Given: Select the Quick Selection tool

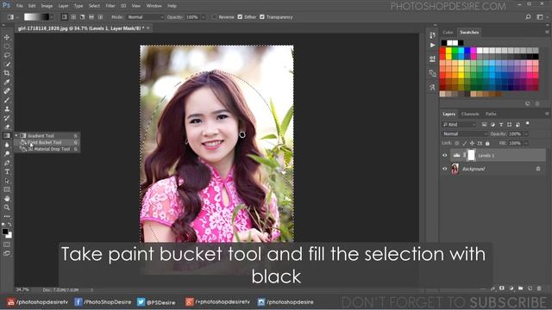Looking at the screenshot, I should point(7,65).
